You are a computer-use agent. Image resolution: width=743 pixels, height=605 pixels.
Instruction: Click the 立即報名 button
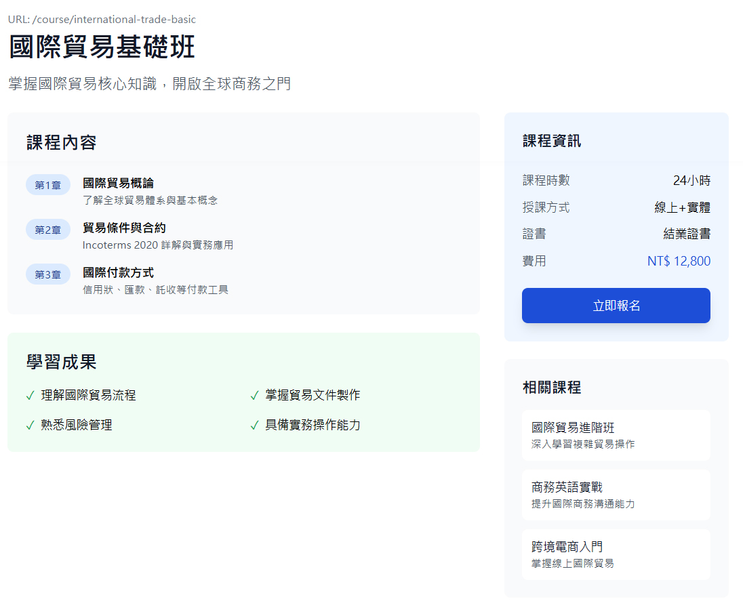(616, 306)
